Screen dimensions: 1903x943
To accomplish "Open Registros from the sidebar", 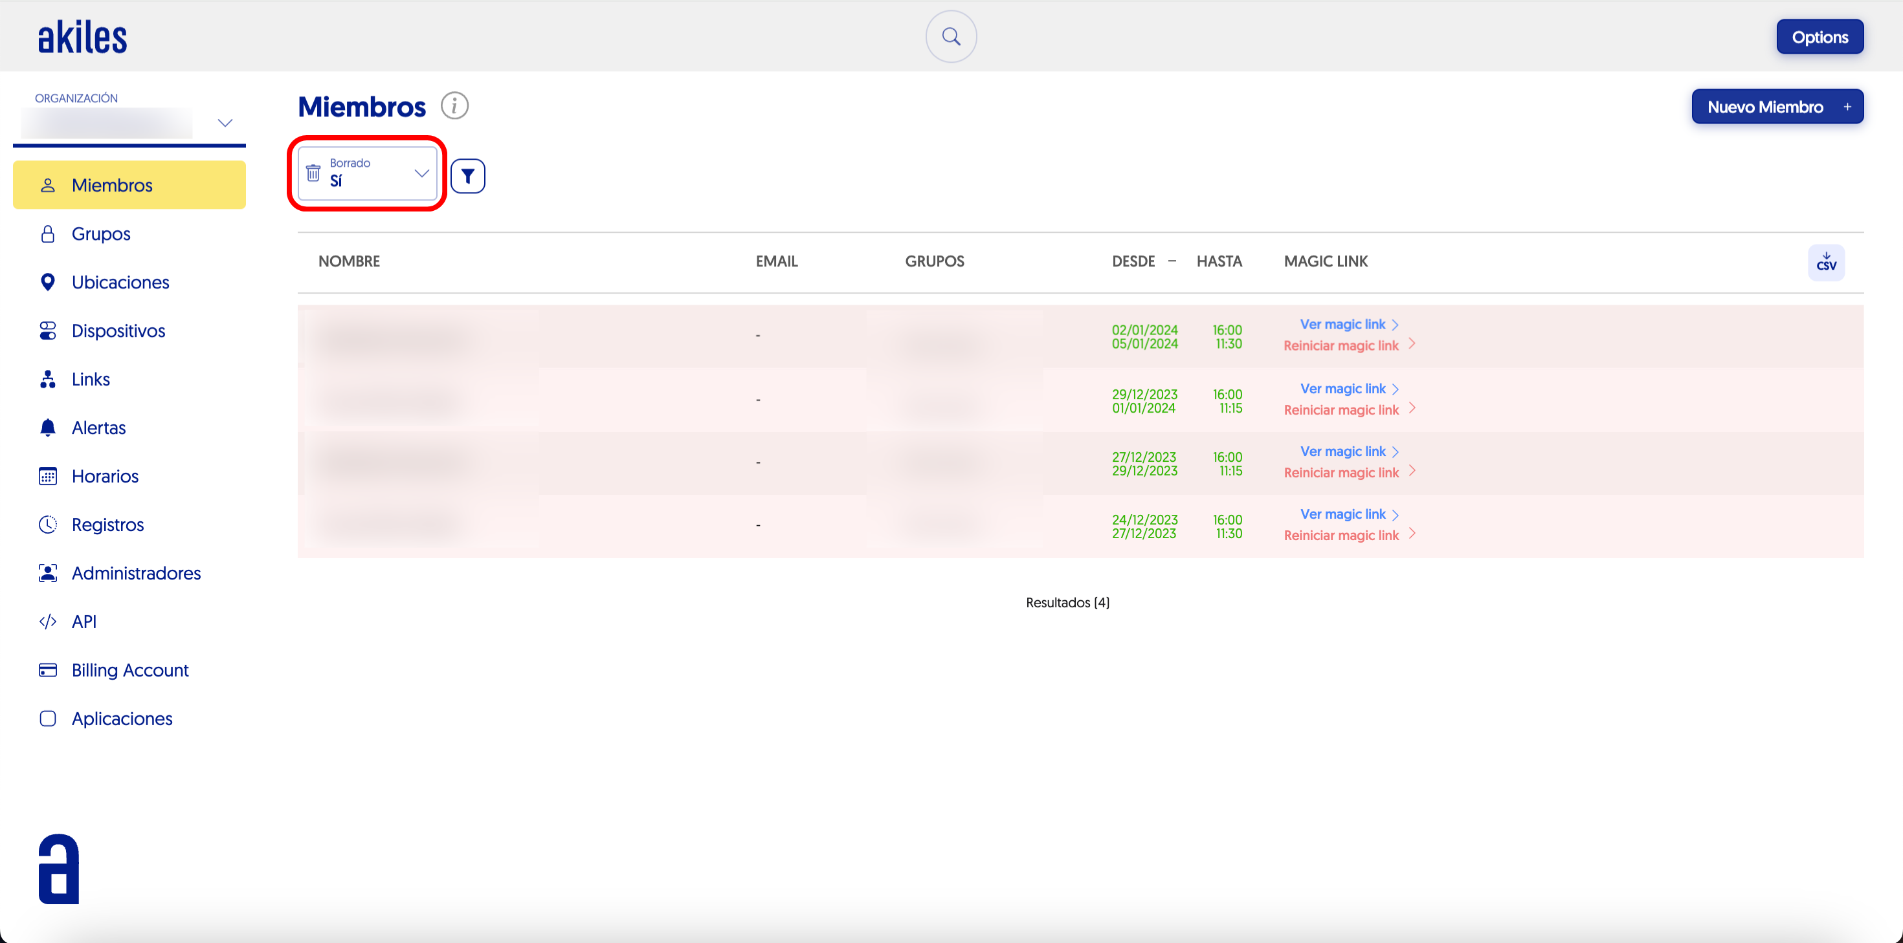I will tap(107, 525).
